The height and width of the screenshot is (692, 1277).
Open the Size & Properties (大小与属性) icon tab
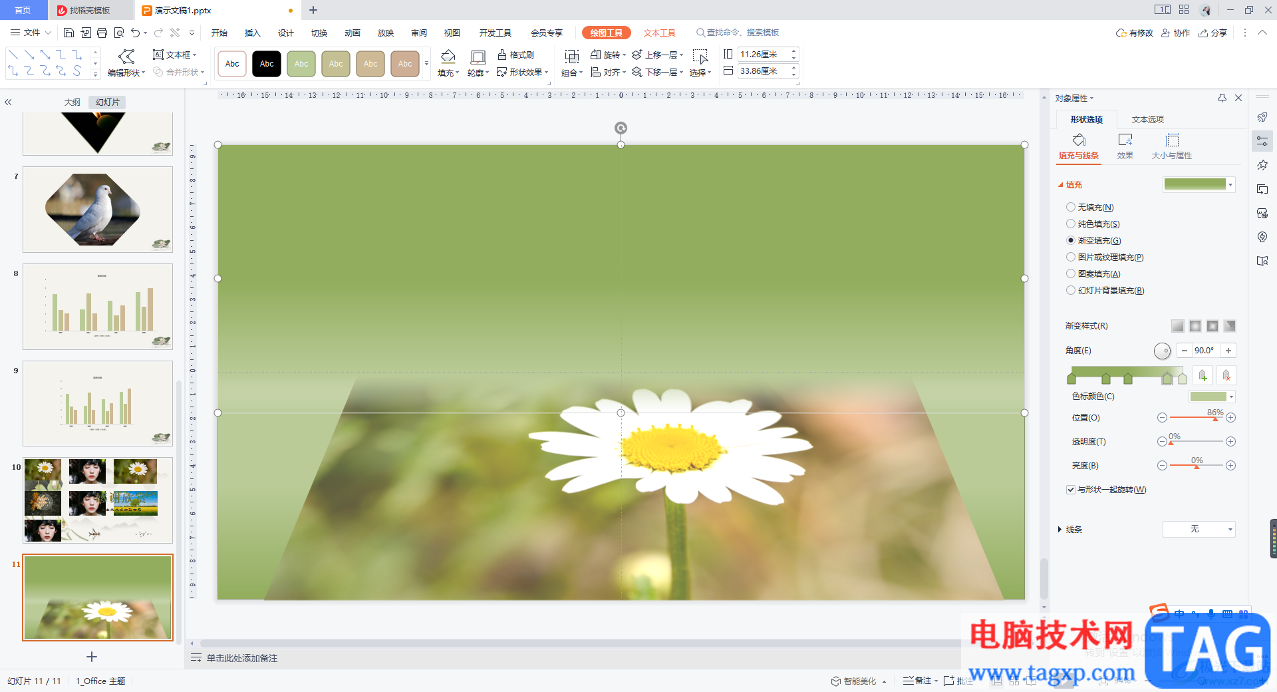tap(1172, 146)
